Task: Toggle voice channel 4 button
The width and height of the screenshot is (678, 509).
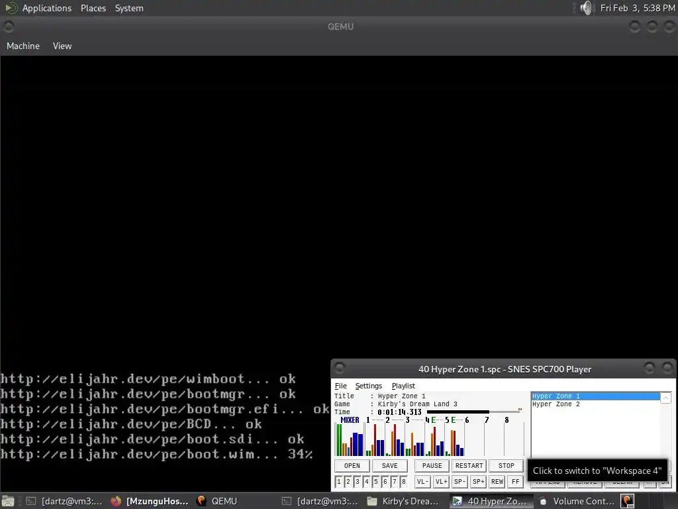Action: (367, 481)
